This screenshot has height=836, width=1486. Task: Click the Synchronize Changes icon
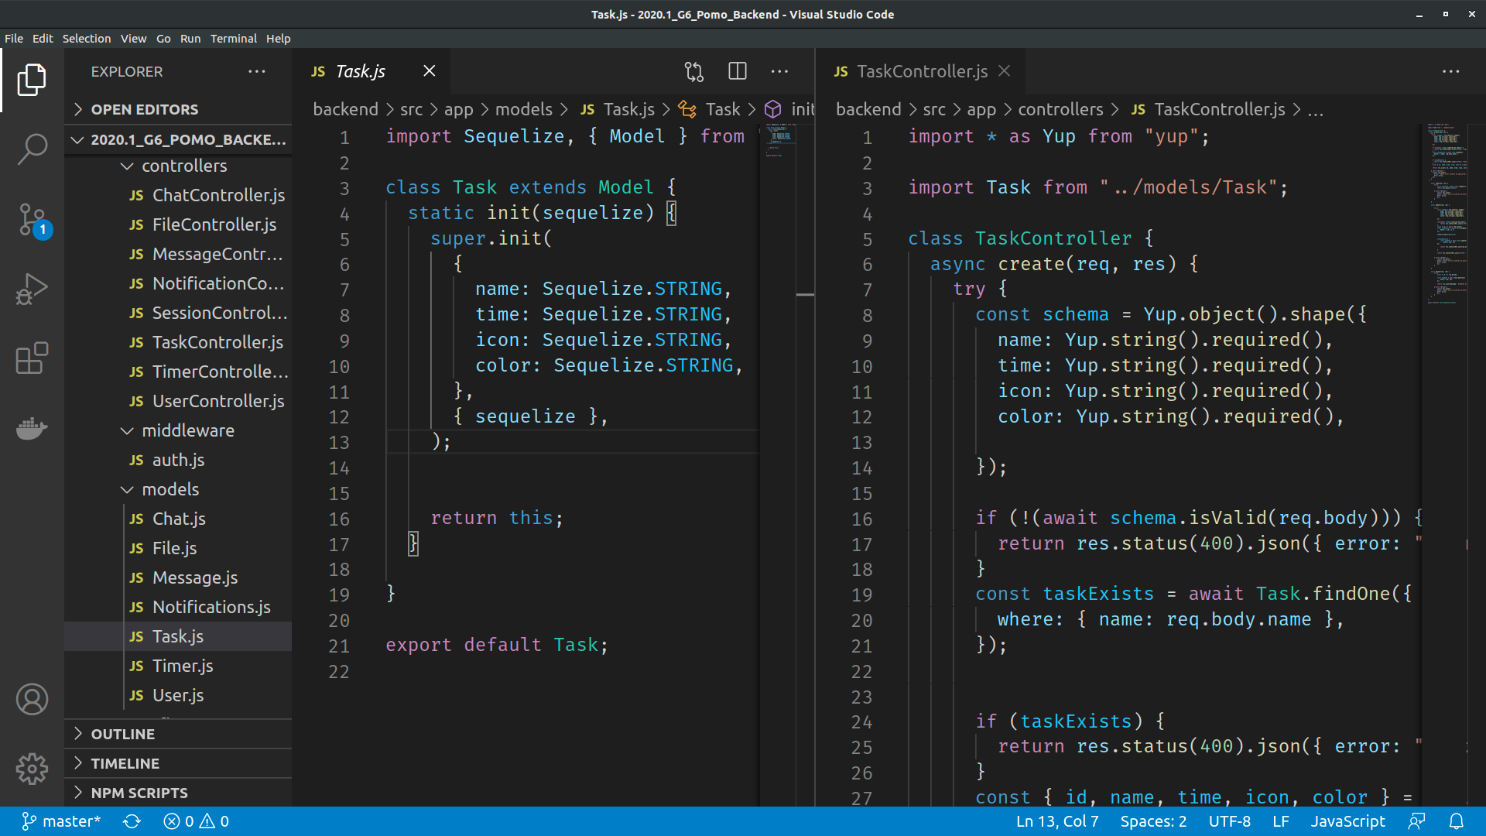[132, 821]
